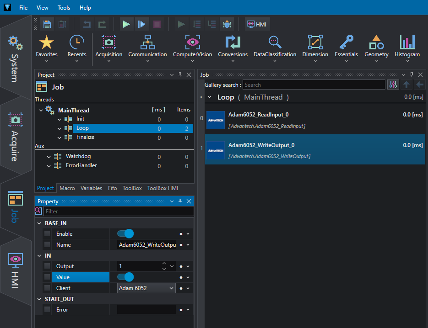
Task: Open the Tools menu
Action: click(x=64, y=8)
